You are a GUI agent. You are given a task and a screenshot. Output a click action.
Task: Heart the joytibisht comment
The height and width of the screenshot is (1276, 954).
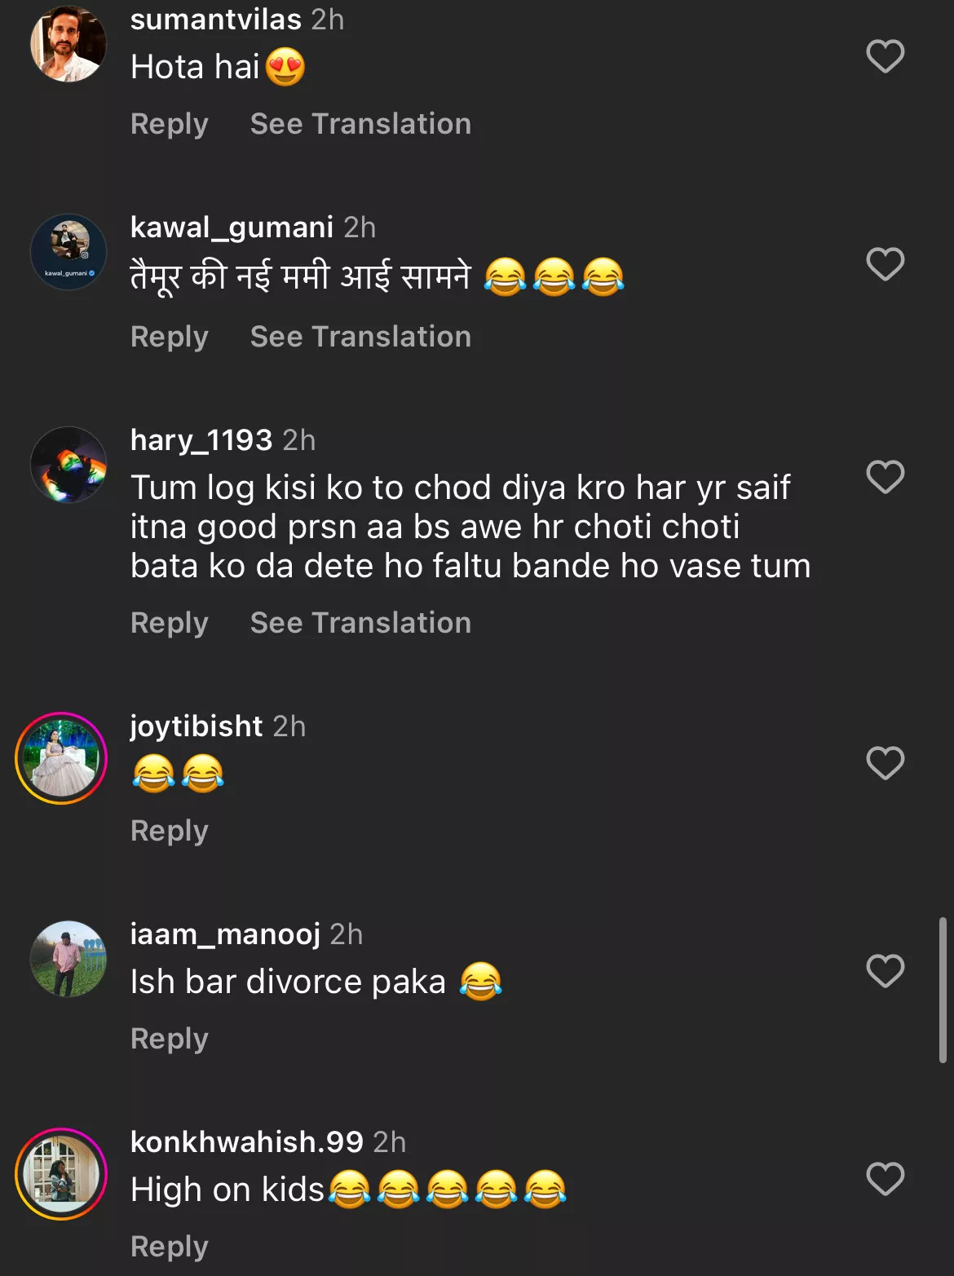(x=885, y=763)
